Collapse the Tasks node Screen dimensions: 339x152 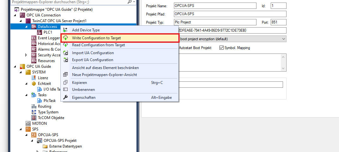(26, 95)
